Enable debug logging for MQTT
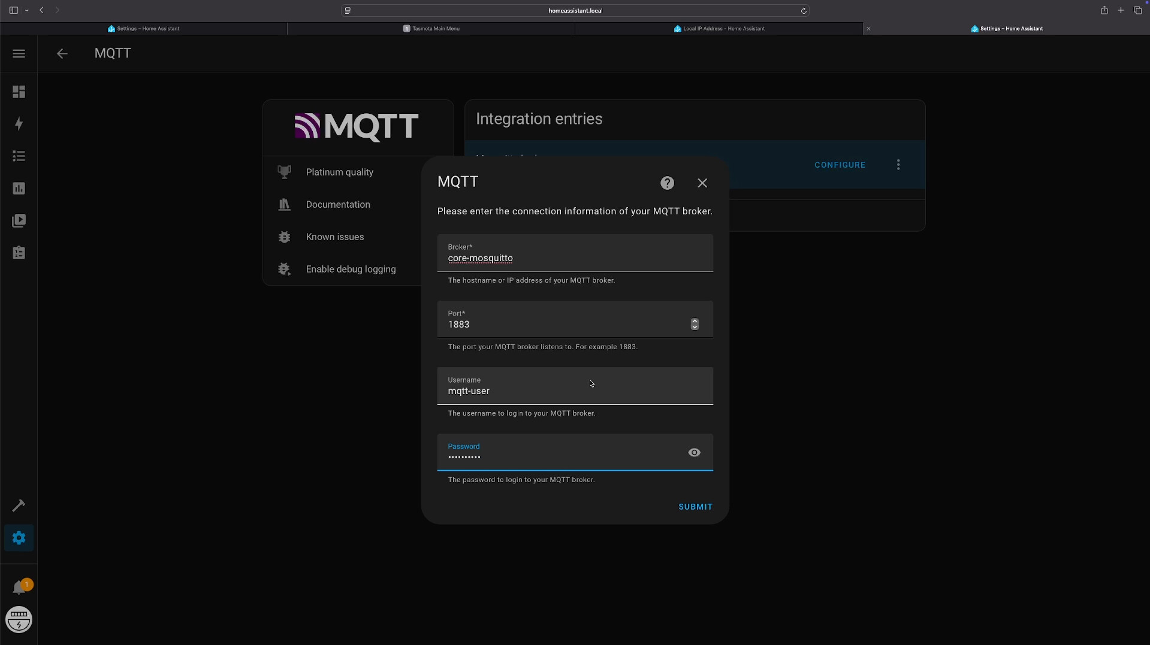This screenshot has width=1150, height=645. [x=351, y=269]
